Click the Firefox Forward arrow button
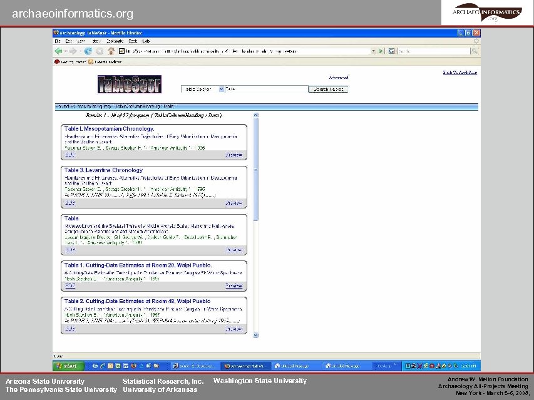534x400 pixels. (73, 51)
